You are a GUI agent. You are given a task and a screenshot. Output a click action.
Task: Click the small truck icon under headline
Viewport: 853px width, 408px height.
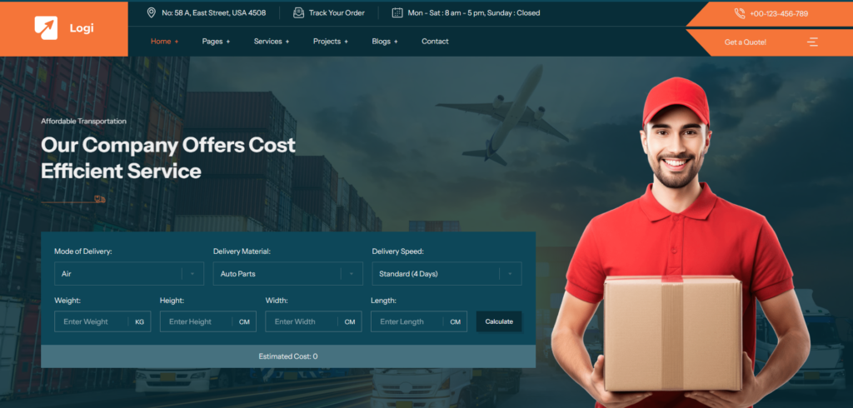(x=100, y=199)
